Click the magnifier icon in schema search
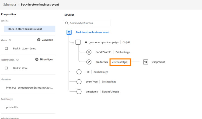 [67, 23]
